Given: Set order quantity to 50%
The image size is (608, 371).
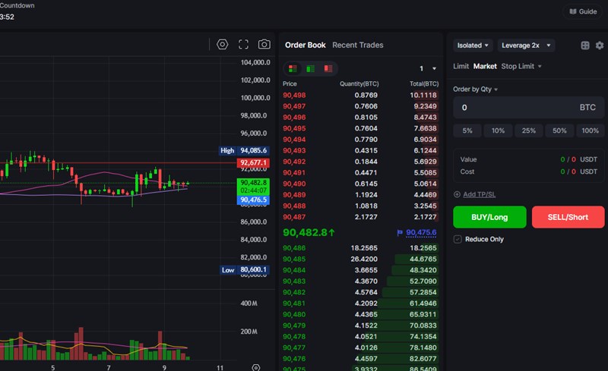Looking at the screenshot, I should tap(559, 130).
